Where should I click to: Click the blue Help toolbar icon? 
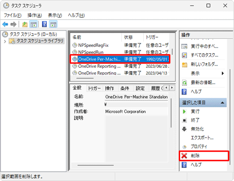coord(44,24)
